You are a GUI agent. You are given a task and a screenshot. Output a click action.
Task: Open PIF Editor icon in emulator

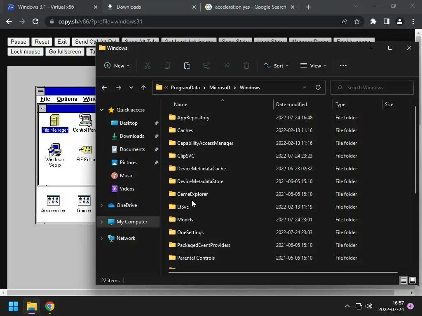[x=86, y=154]
